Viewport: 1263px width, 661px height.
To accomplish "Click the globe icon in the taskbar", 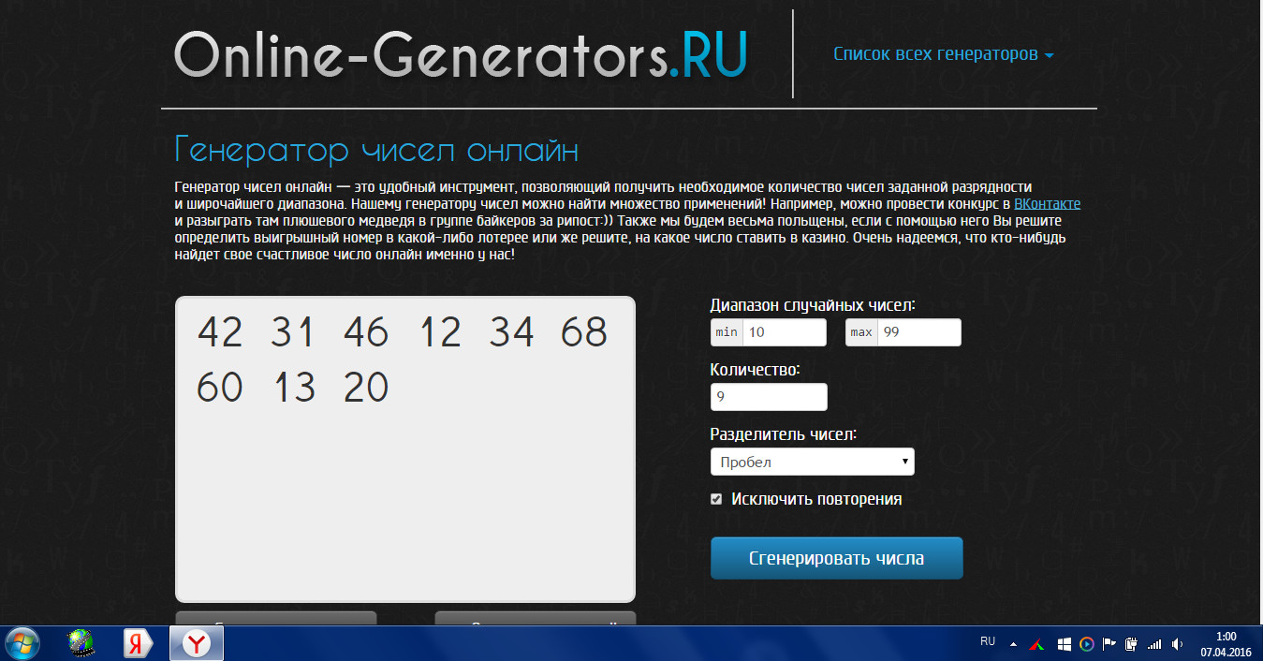I will click(x=82, y=643).
